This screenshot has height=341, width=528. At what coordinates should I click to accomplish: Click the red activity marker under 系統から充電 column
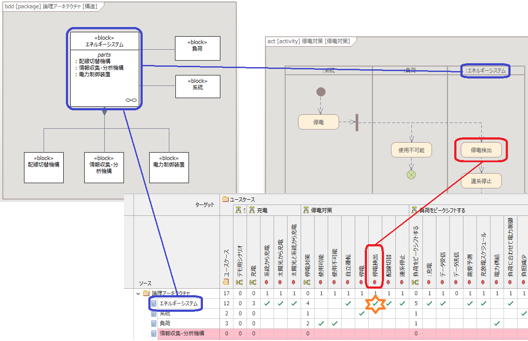tap(266, 283)
